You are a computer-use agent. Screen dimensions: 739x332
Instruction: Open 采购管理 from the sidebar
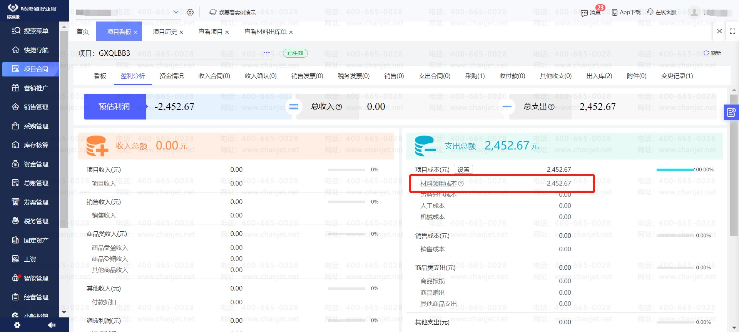pos(30,126)
